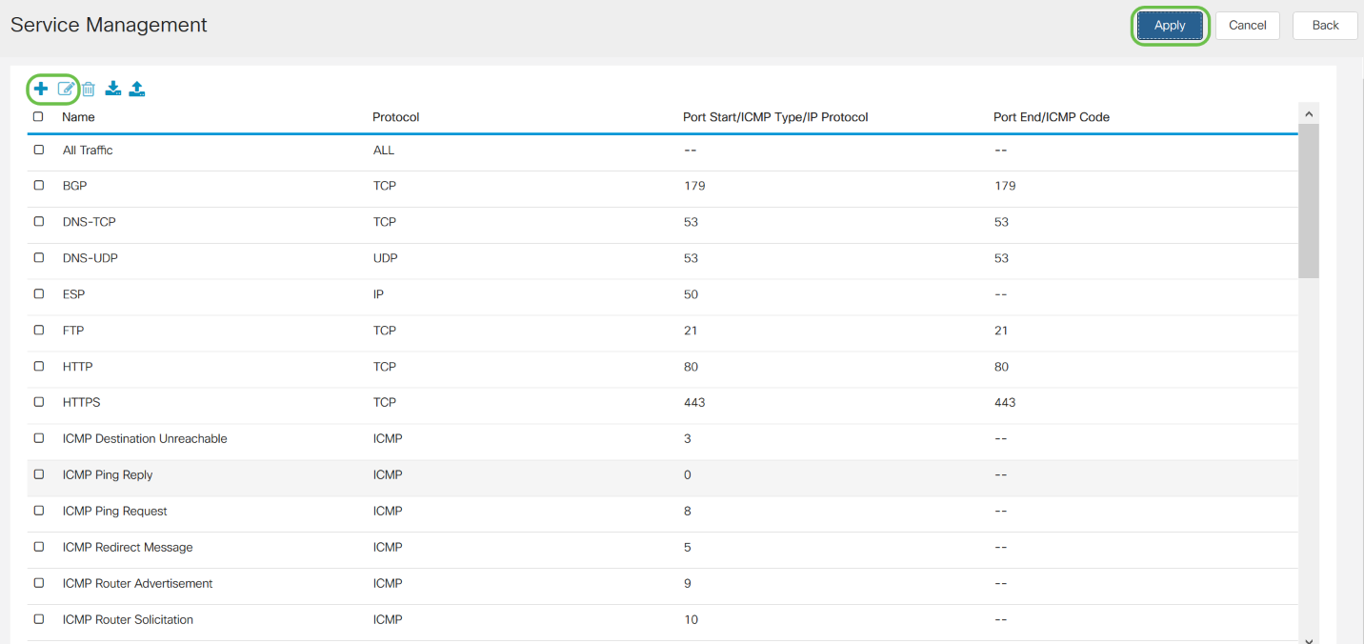This screenshot has height=644, width=1364.
Task: Enable checkbox for ICMP Ping Request
Action: click(39, 511)
